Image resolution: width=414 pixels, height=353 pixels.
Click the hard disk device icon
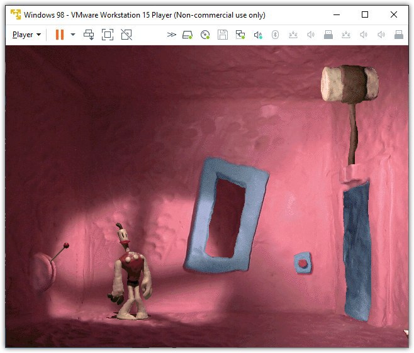(x=187, y=35)
